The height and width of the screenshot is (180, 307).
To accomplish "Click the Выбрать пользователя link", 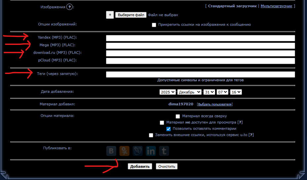I will [x=215, y=104].
